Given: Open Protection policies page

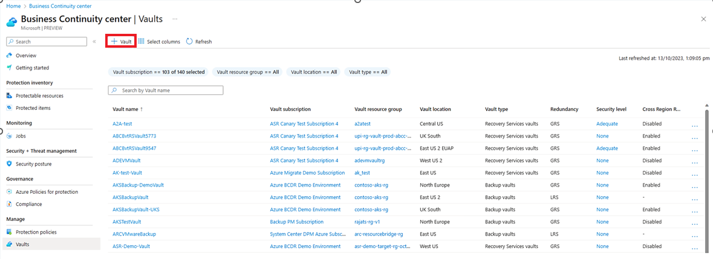Looking at the screenshot, I should (36, 232).
